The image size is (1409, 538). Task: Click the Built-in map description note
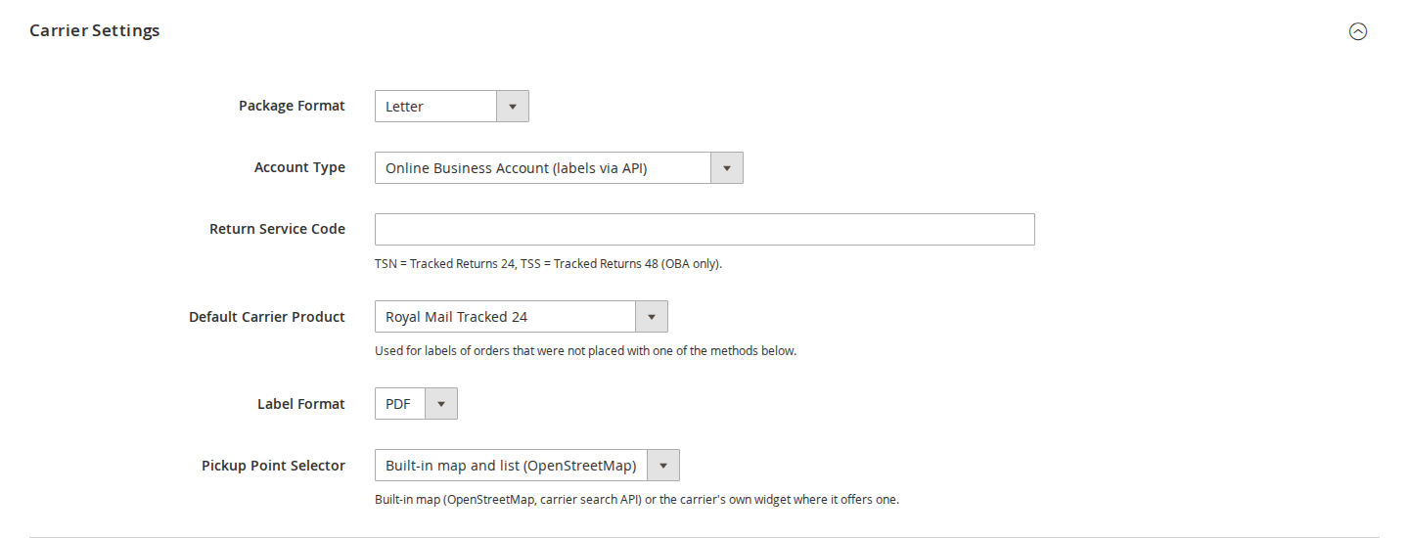pyautogui.click(x=636, y=499)
